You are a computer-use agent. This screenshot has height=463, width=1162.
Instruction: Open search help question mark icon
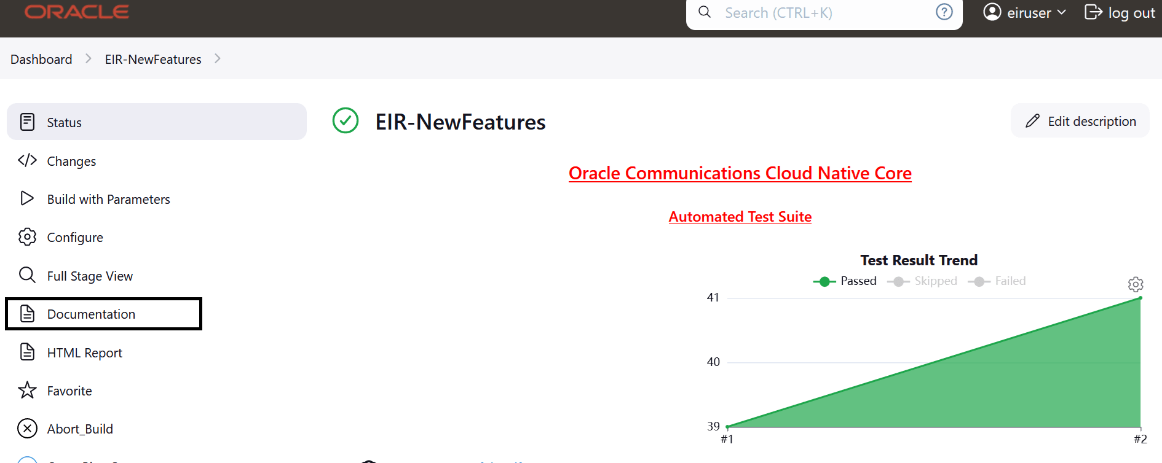pos(944,12)
